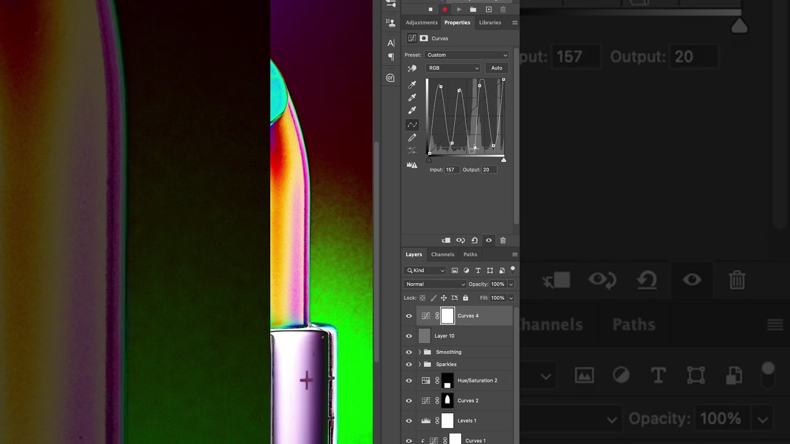View the previous state of the adjustment
The height and width of the screenshot is (444, 790).
pos(460,240)
